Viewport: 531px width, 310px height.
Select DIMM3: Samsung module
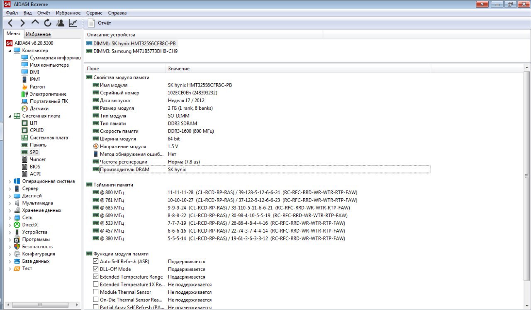[x=132, y=51]
